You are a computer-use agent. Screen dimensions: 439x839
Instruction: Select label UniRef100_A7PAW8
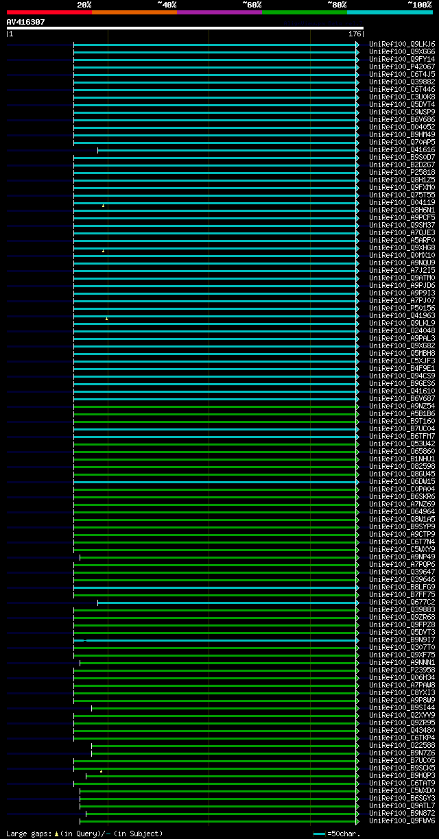pyautogui.click(x=402, y=685)
